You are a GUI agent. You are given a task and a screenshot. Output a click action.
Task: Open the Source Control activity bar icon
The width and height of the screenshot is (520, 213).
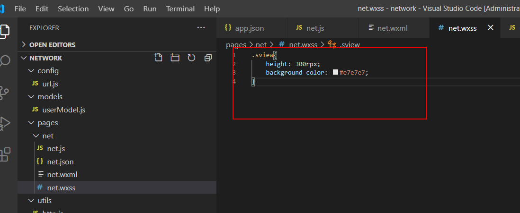click(5, 93)
